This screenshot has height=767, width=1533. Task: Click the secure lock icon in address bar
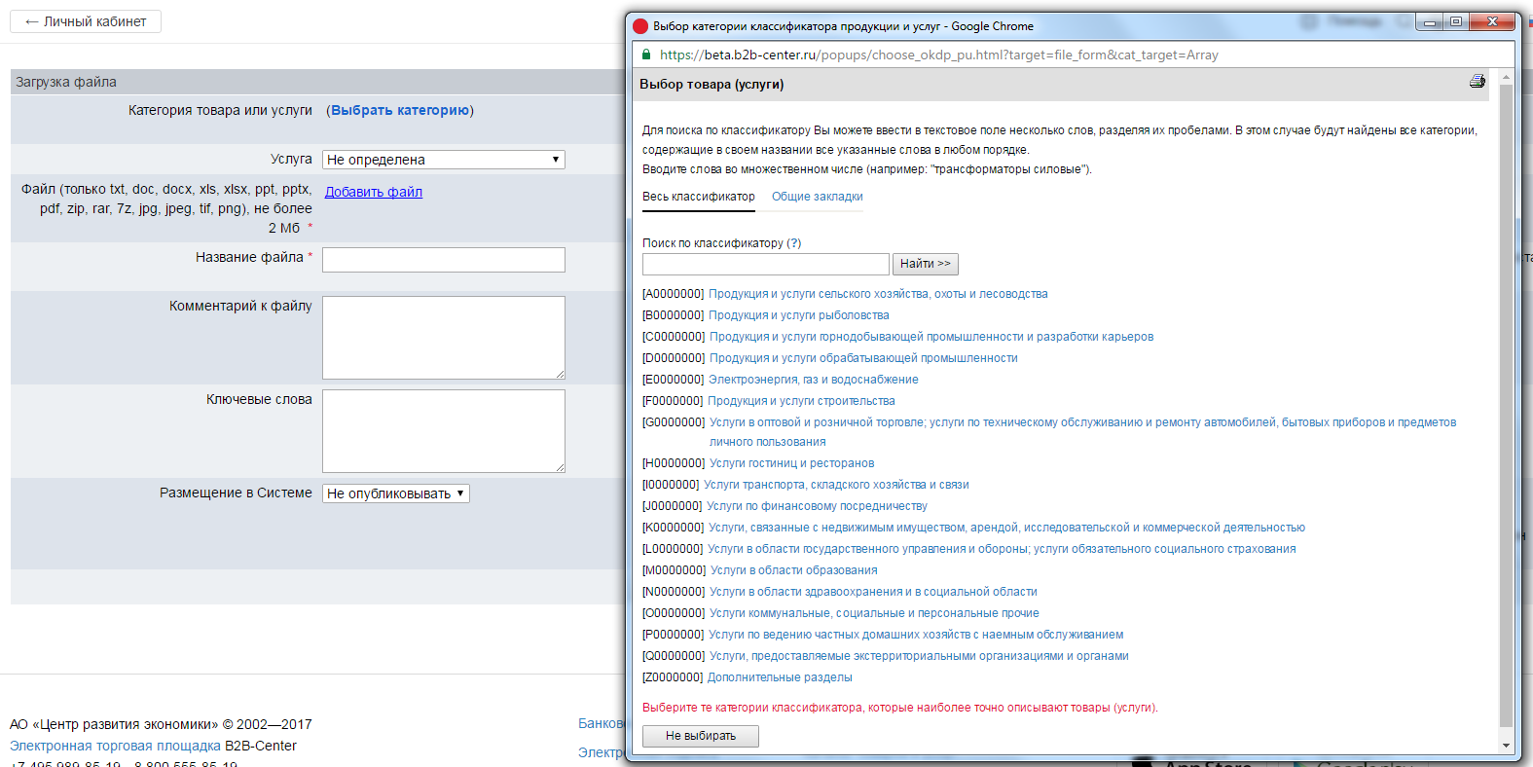click(646, 55)
